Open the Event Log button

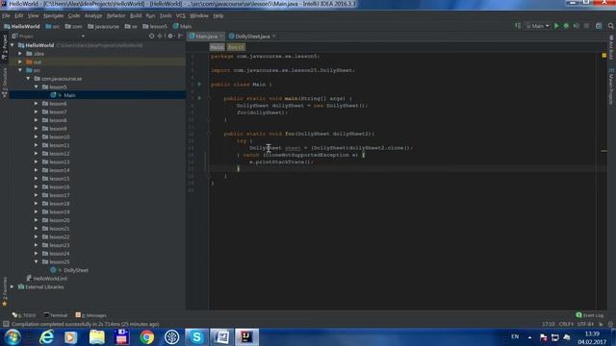589,315
